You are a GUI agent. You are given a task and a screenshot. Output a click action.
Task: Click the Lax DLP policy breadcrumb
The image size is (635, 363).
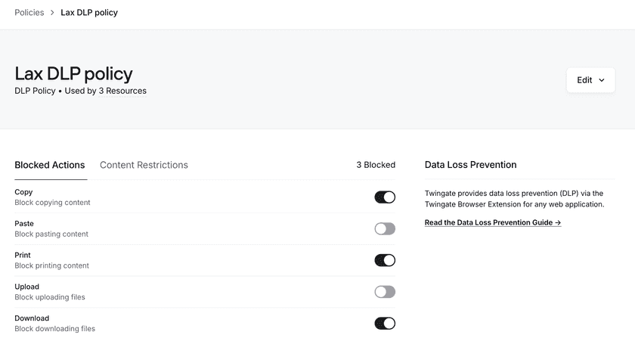[89, 13]
